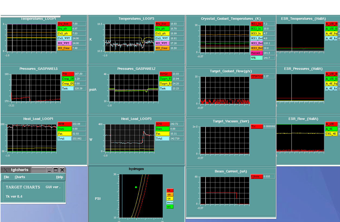This screenshot has width=340, height=222.
Task: Click the Target_Coolant_Flow value 1.37
Action: pyautogui.click(x=269, y=77)
